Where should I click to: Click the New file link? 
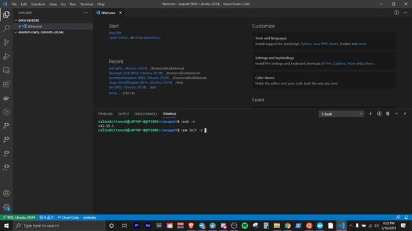point(115,33)
